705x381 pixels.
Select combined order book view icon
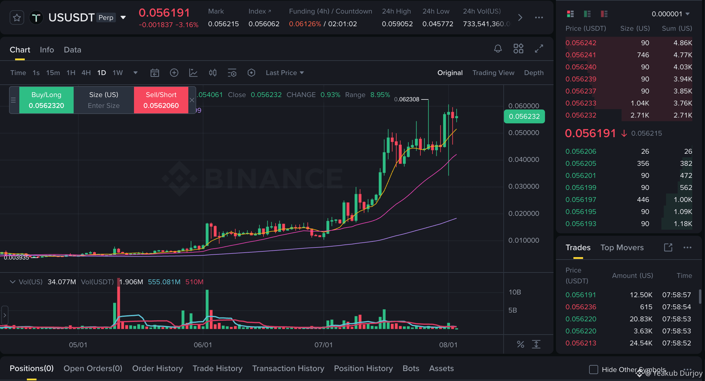click(x=570, y=14)
